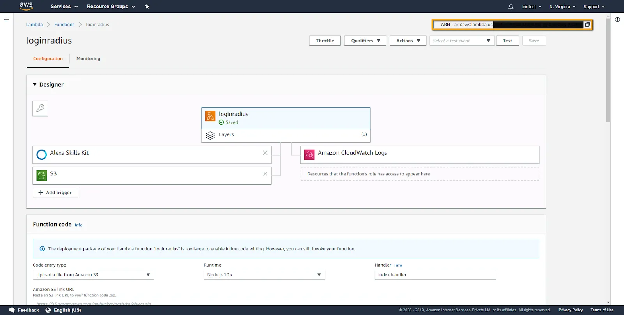Open the Qualifiers dropdown
This screenshot has height=315, width=624.
coord(365,41)
